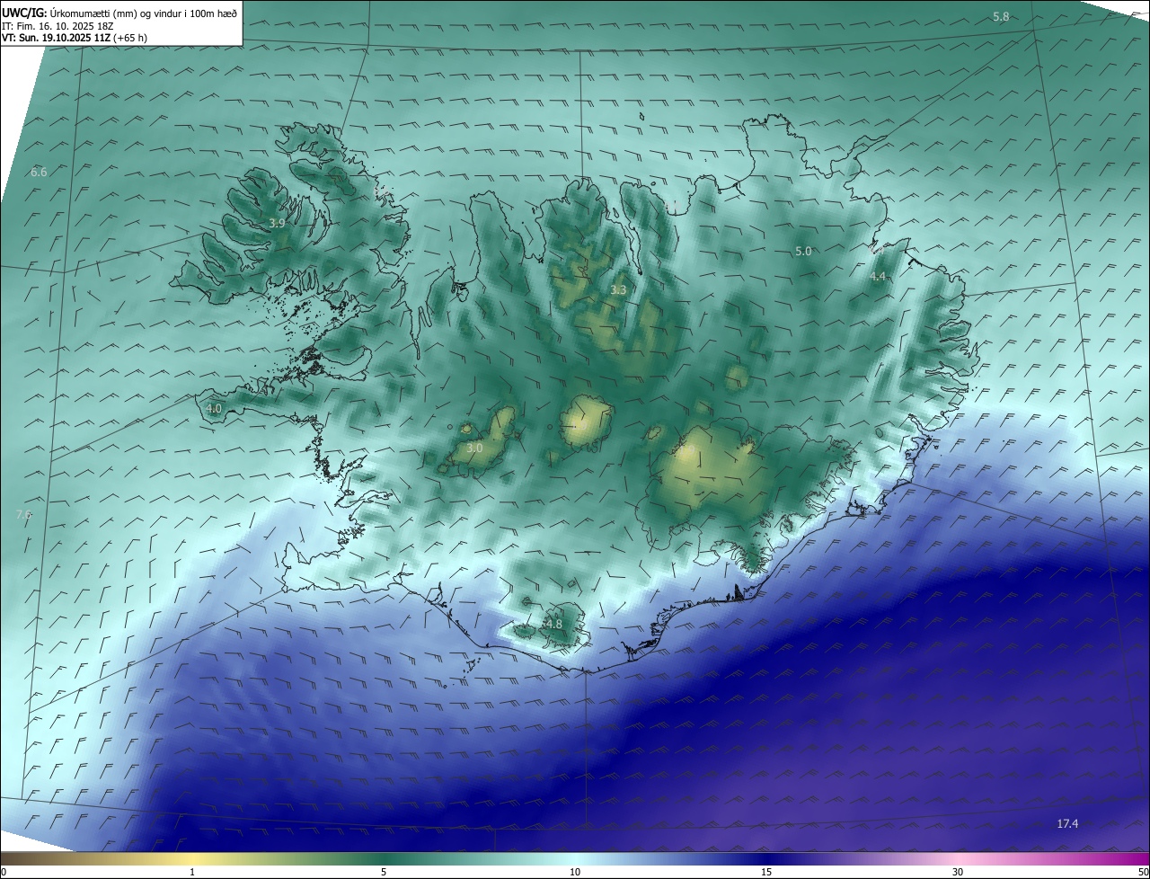Click the 4.8 value label
Image resolution: width=1150 pixels, height=879 pixels.
click(553, 624)
